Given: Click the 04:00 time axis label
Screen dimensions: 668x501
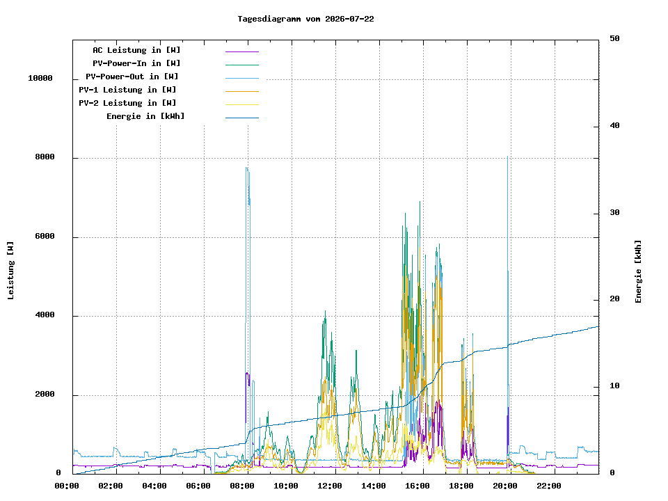Looking at the screenshot, I should (x=154, y=486).
